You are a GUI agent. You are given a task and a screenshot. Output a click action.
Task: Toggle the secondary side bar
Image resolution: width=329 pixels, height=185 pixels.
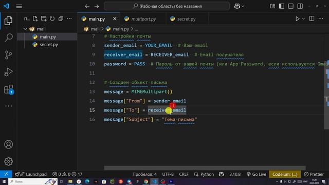point(300,6)
